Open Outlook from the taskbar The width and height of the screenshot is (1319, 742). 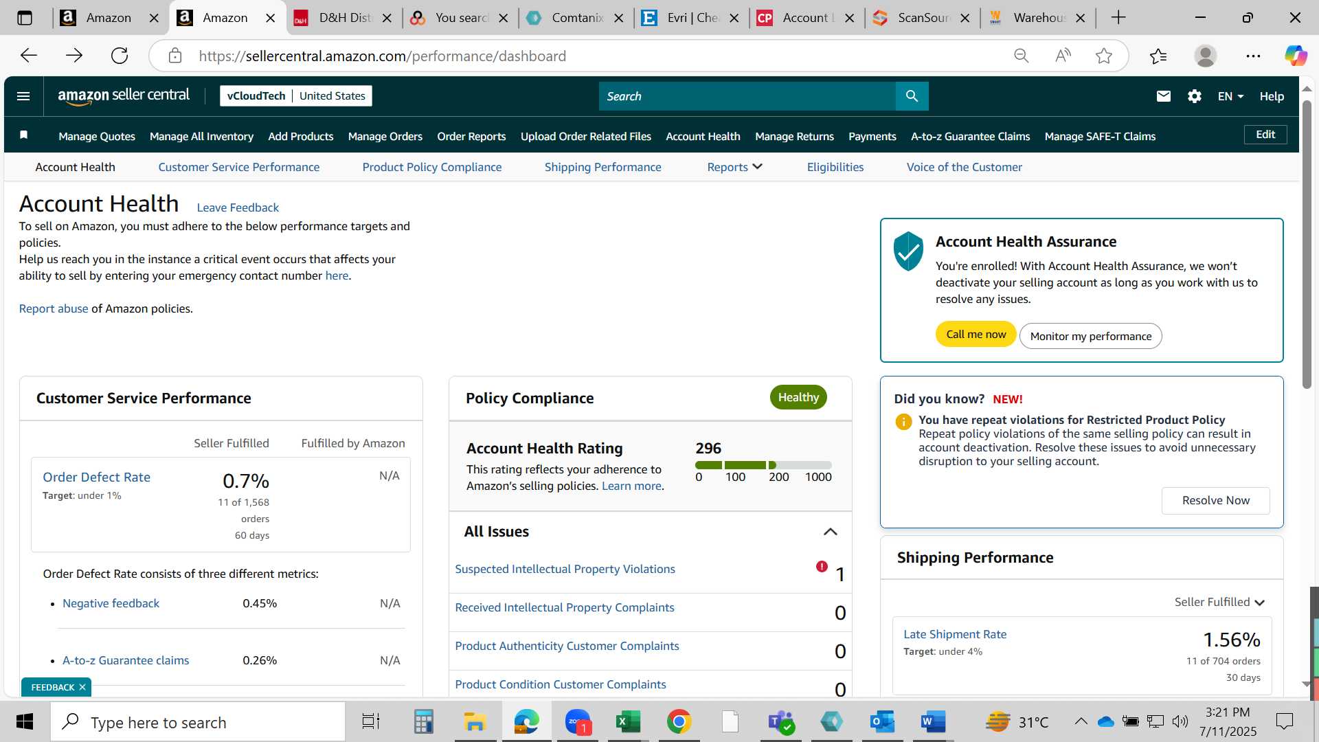click(x=882, y=721)
